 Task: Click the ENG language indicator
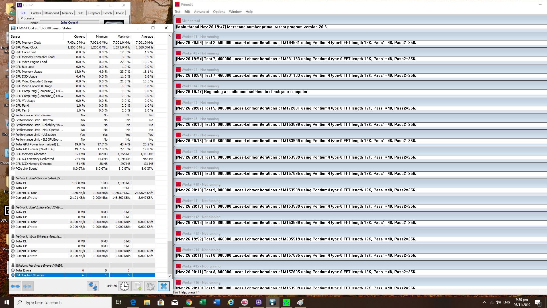click(x=507, y=302)
